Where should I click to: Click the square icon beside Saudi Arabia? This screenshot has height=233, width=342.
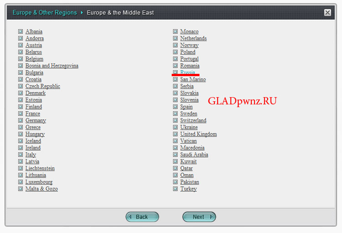click(x=175, y=155)
